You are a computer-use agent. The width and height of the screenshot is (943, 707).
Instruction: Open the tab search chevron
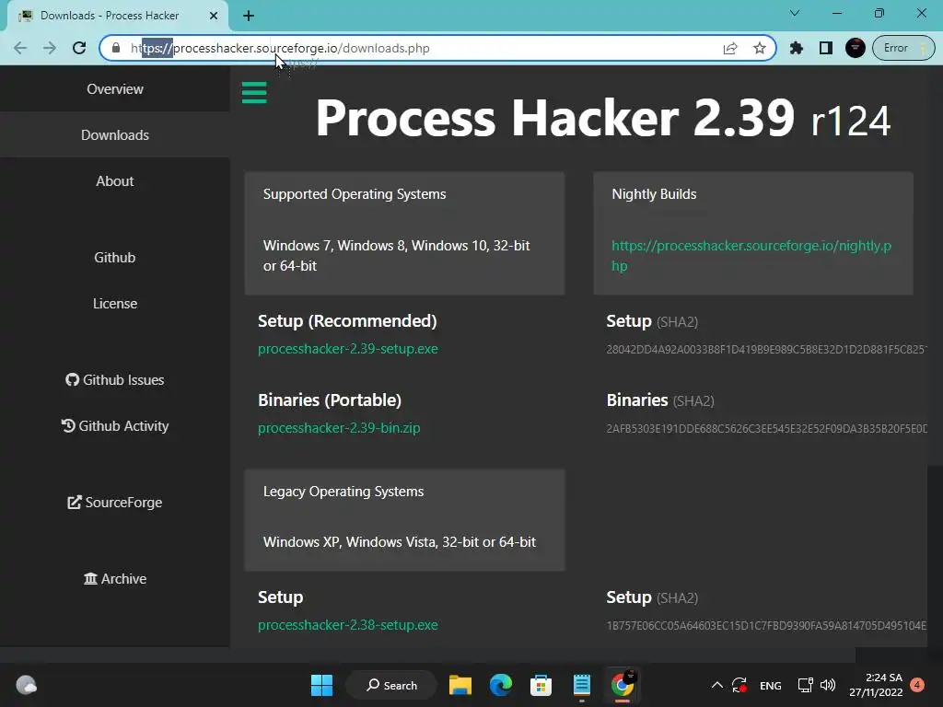795,13
